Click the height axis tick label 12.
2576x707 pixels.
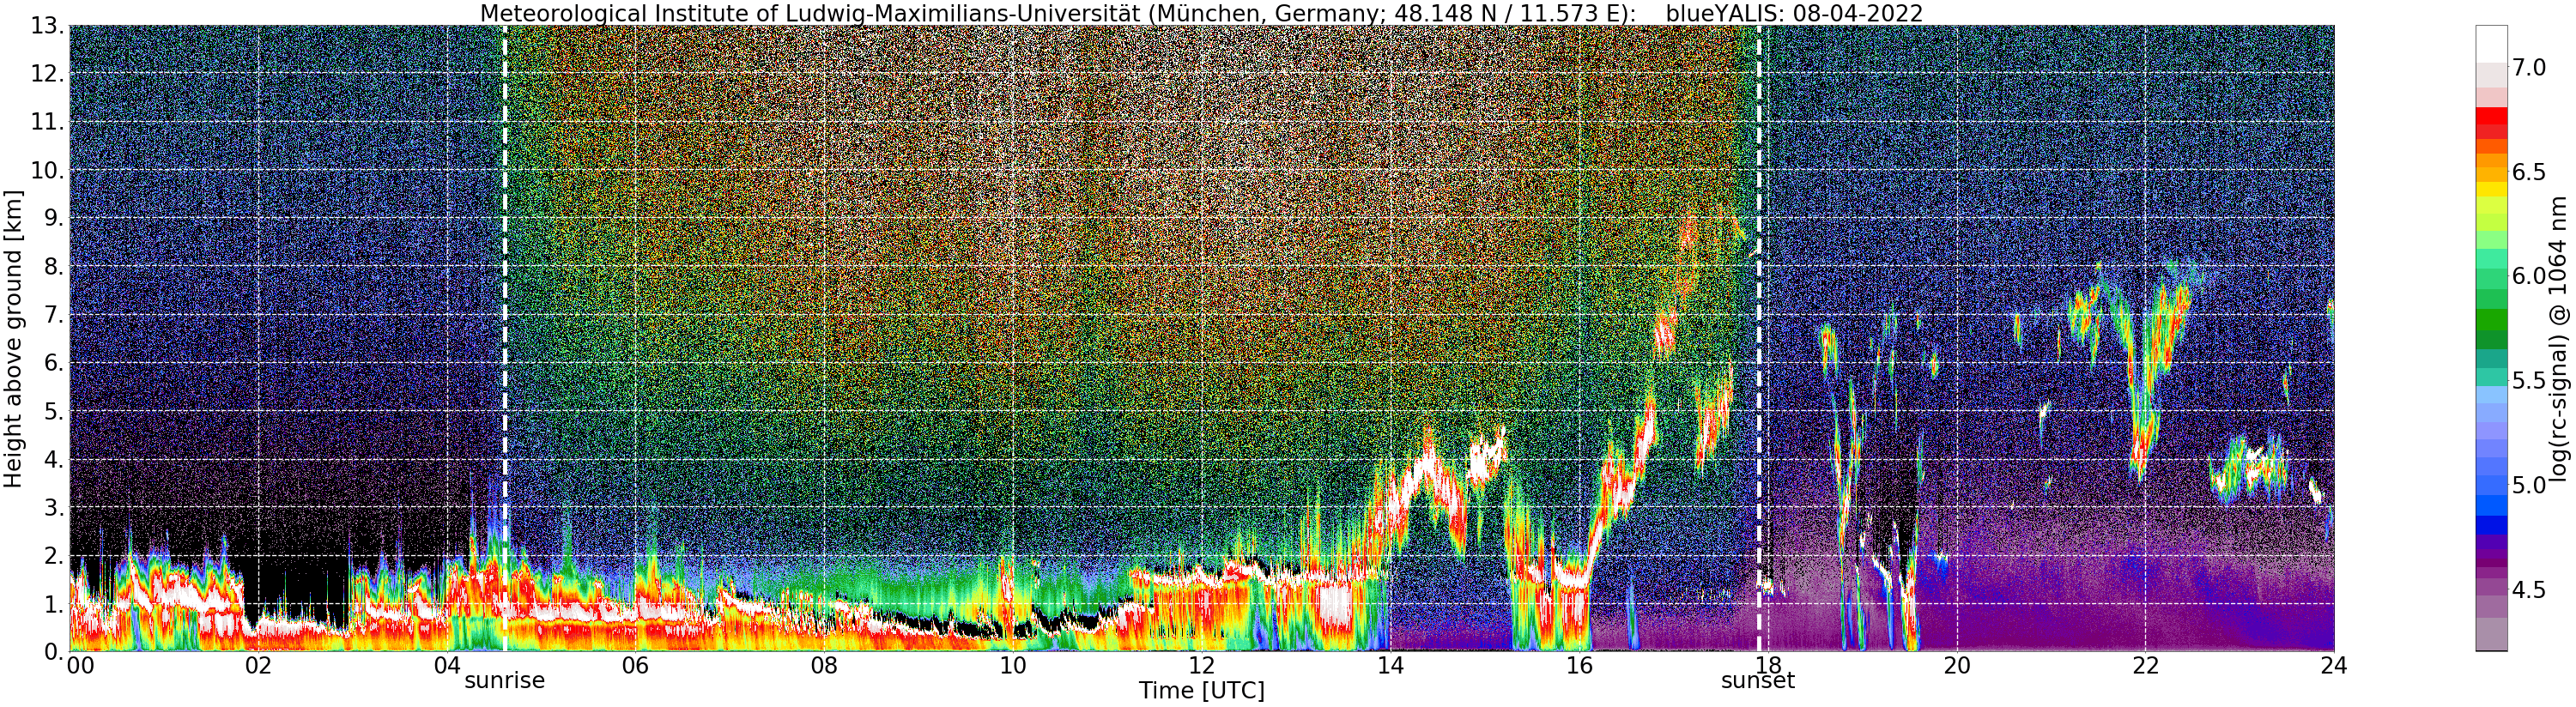pos(47,75)
